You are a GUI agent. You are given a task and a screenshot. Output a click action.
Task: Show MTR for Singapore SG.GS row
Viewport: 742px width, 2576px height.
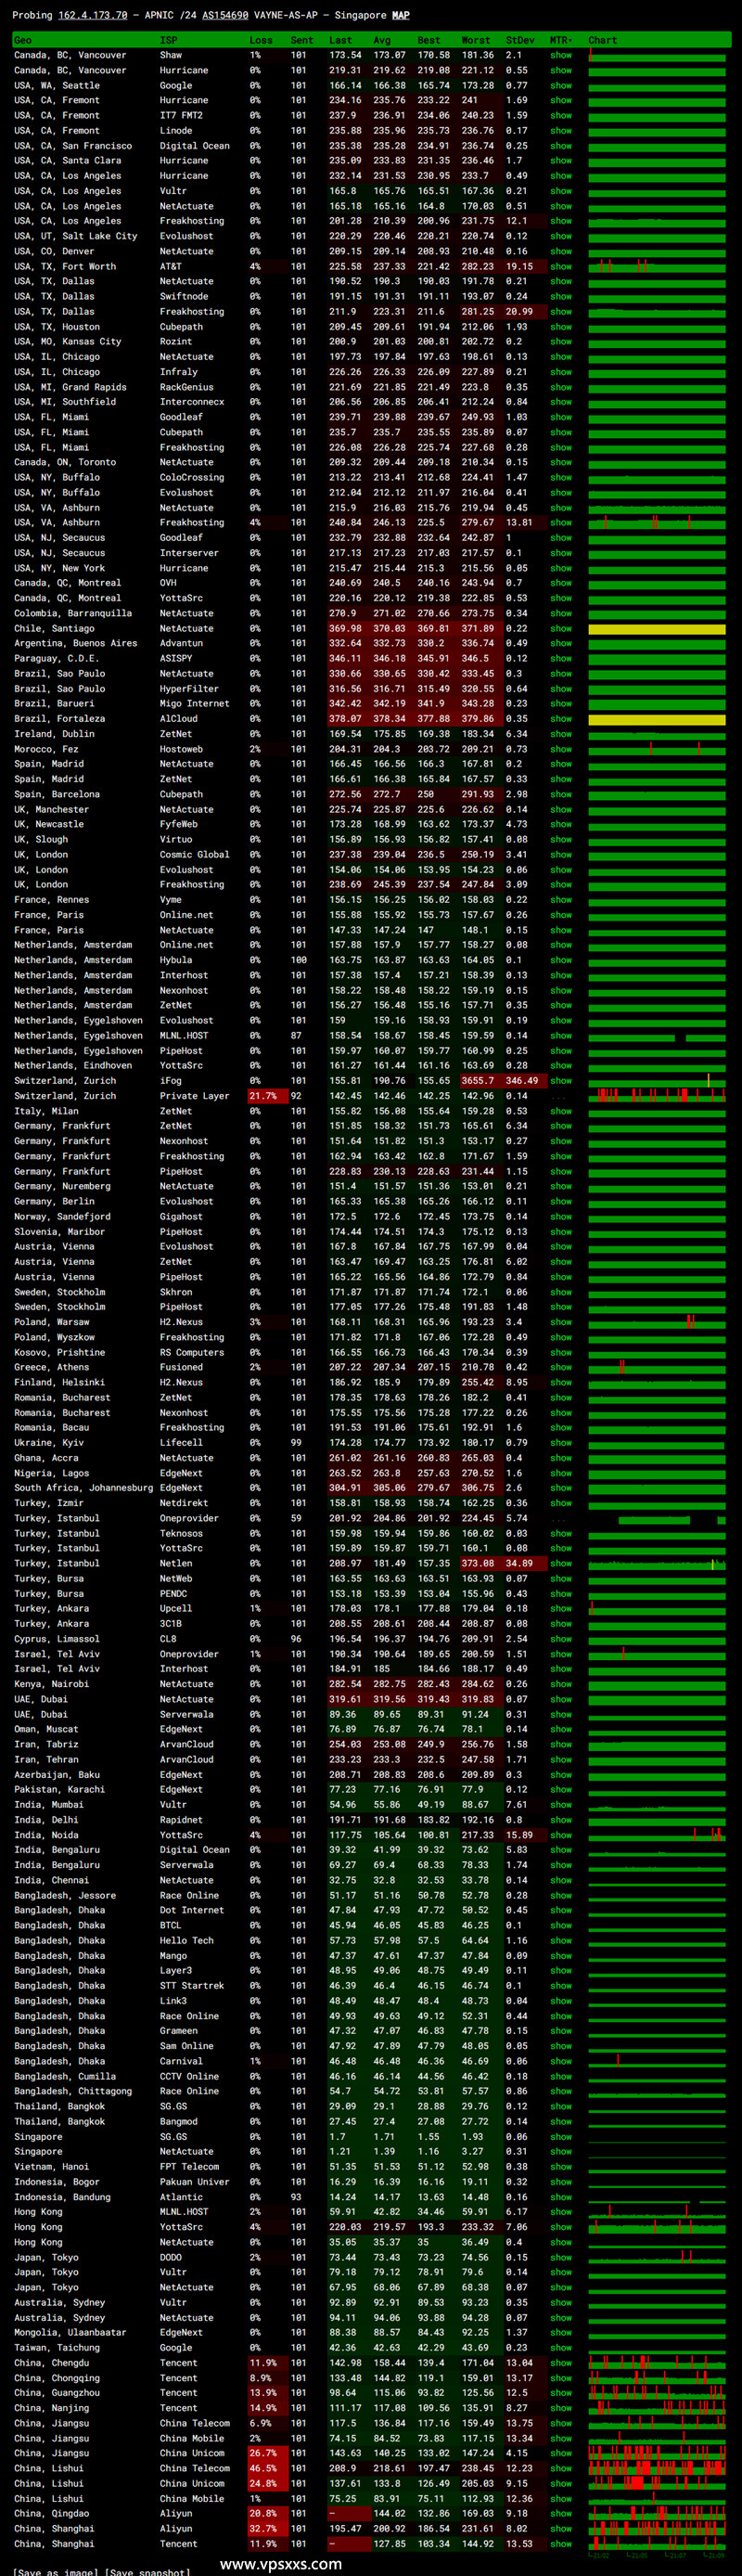(x=561, y=2137)
